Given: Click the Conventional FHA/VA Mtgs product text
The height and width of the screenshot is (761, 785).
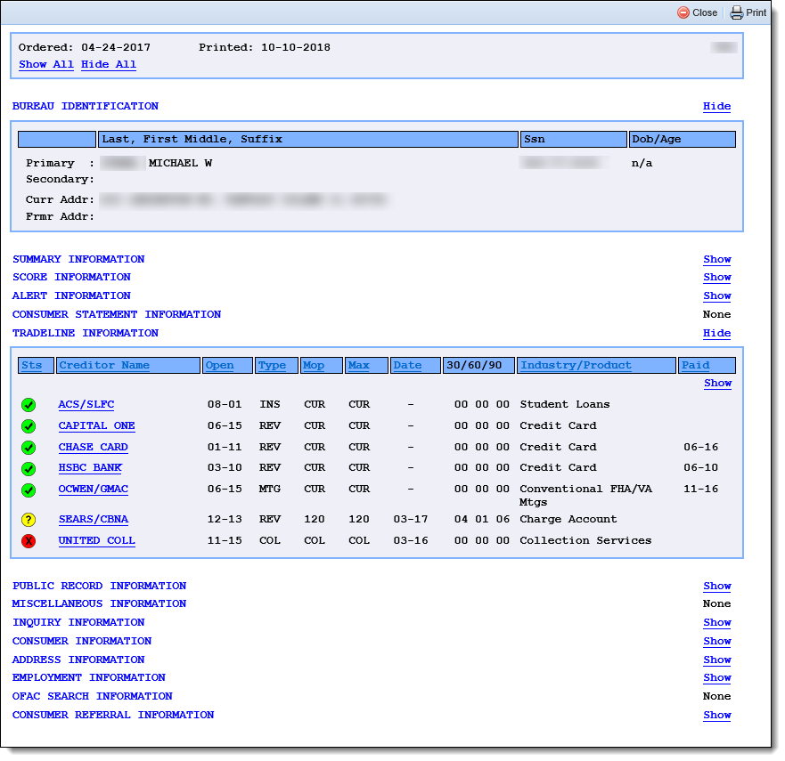Looking at the screenshot, I should click(585, 495).
